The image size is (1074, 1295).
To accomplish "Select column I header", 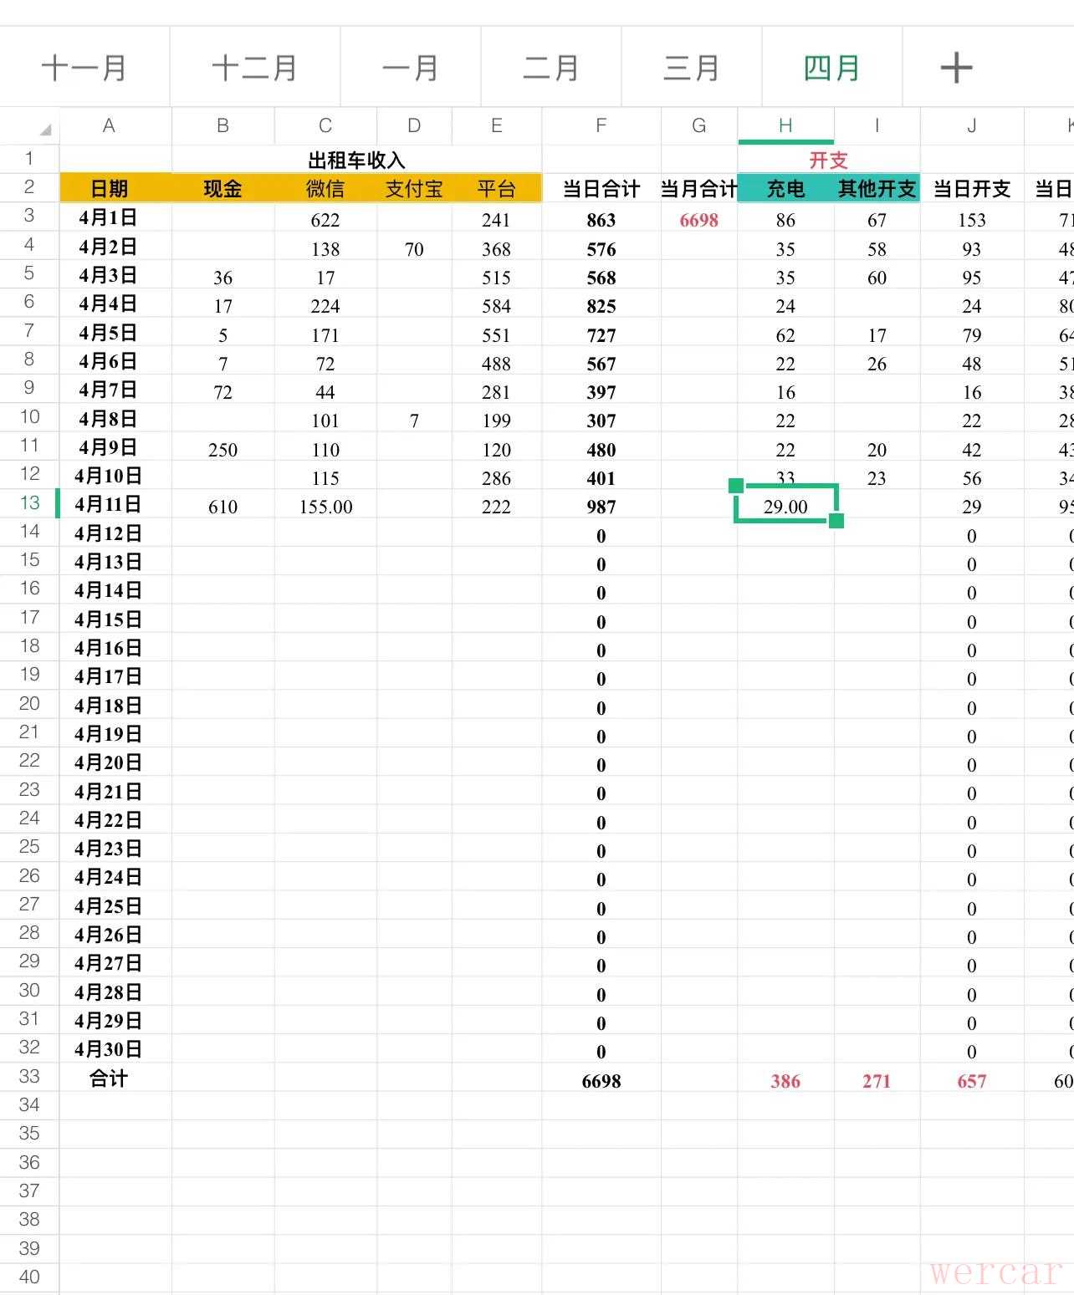I will (x=877, y=125).
